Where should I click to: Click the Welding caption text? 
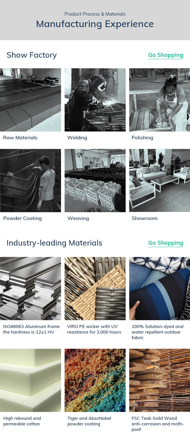tap(77, 138)
